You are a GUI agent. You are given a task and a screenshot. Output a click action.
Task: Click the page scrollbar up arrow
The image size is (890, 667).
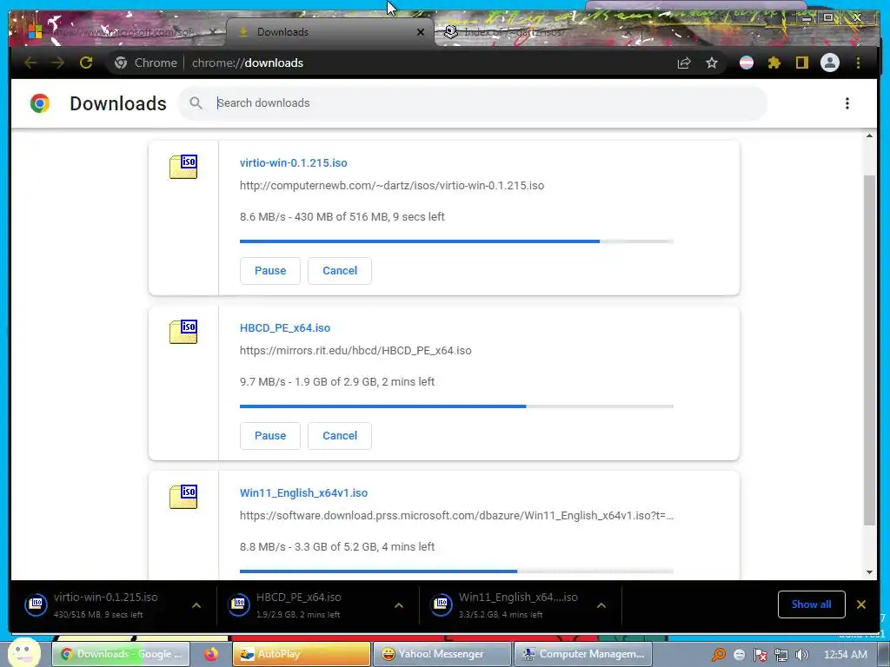click(869, 136)
